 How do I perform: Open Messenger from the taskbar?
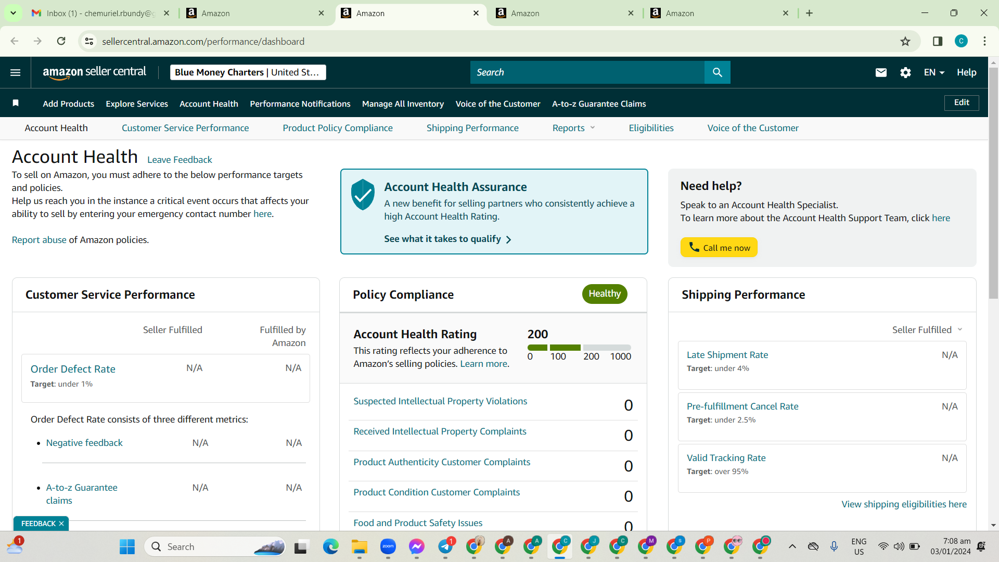tap(416, 546)
